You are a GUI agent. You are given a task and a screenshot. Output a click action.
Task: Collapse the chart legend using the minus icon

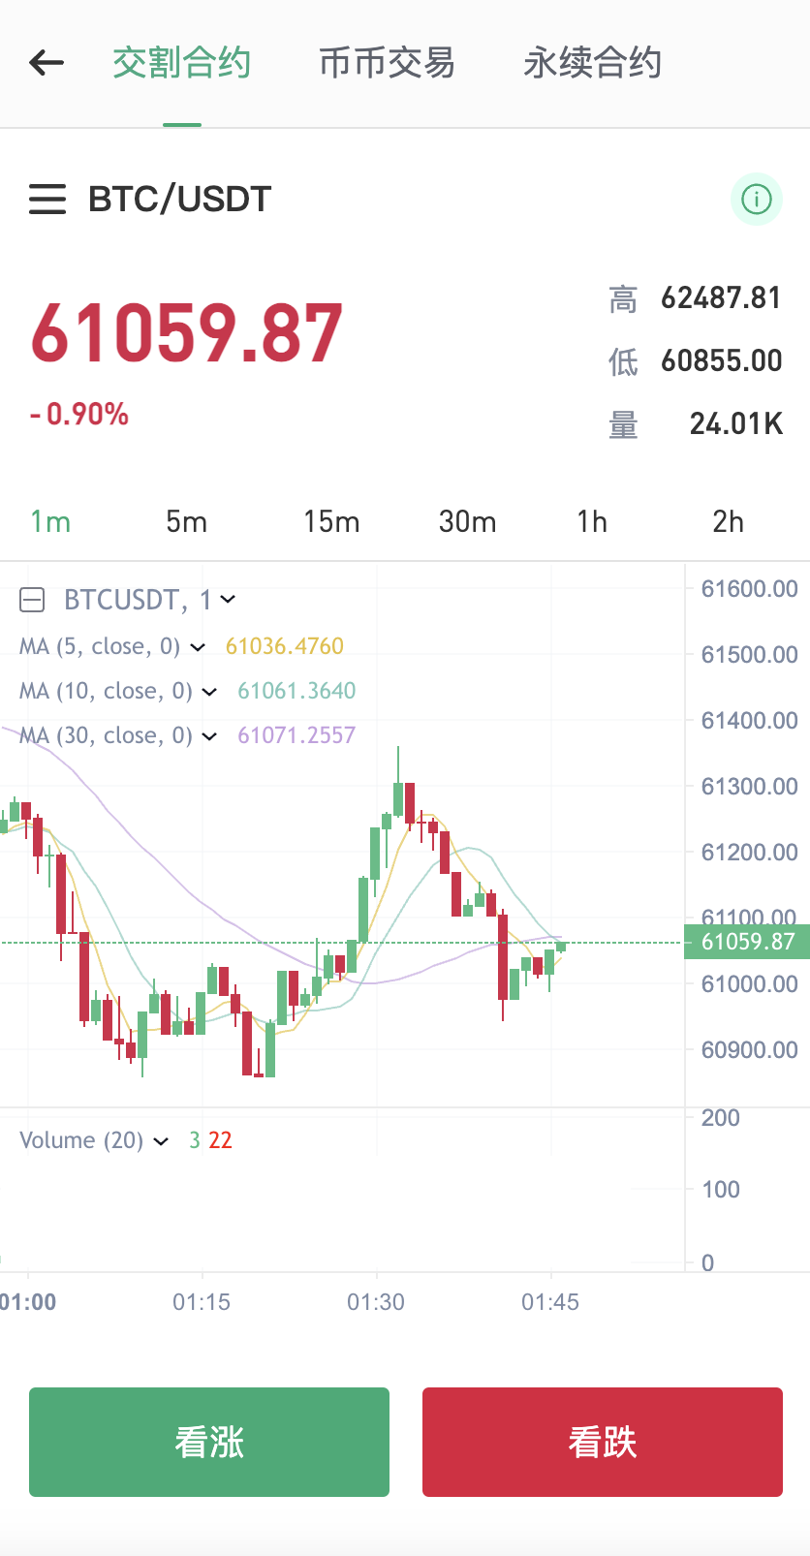(32, 600)
